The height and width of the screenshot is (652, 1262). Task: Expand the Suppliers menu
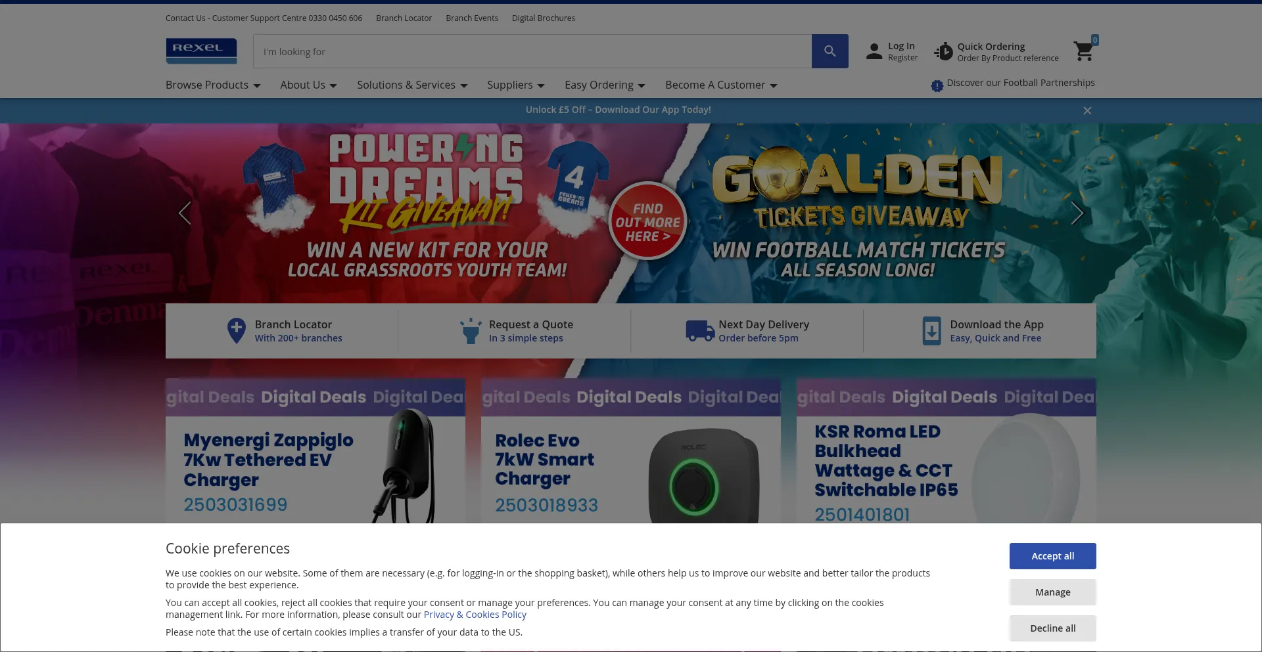515,85
